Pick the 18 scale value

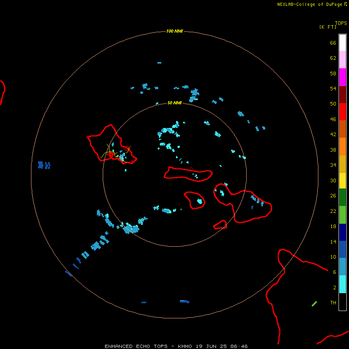(x=333, y=226)
